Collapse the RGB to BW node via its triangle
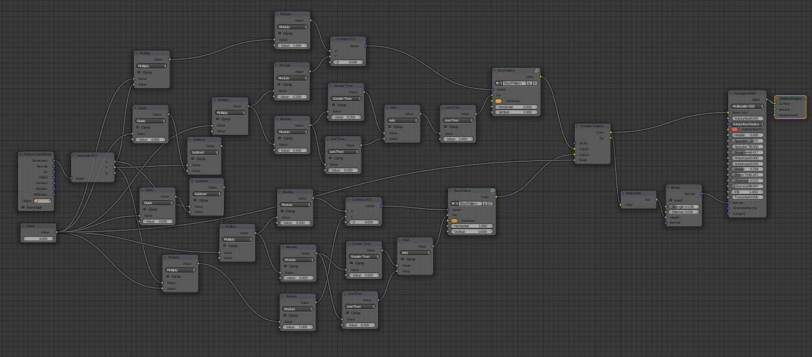 pyautogui.click(x=622, y=193)
